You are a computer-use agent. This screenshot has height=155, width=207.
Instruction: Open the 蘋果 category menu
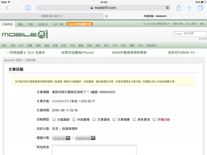click(x=55, y=45)
